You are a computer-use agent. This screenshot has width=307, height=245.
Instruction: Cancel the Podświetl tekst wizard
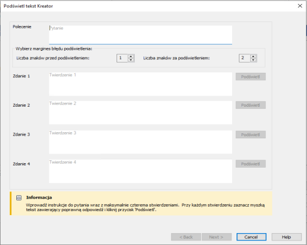click(x=251, y=237)
